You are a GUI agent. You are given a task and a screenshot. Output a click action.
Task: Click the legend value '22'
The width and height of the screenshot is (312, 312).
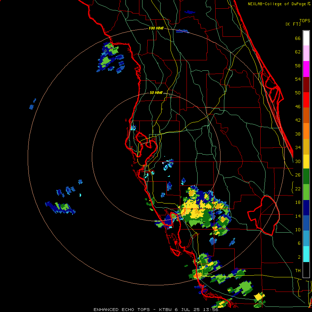(298, 189)
